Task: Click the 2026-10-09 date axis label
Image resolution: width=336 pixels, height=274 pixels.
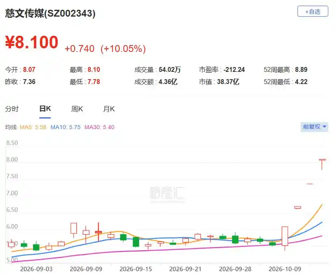Action: point(285,269)
